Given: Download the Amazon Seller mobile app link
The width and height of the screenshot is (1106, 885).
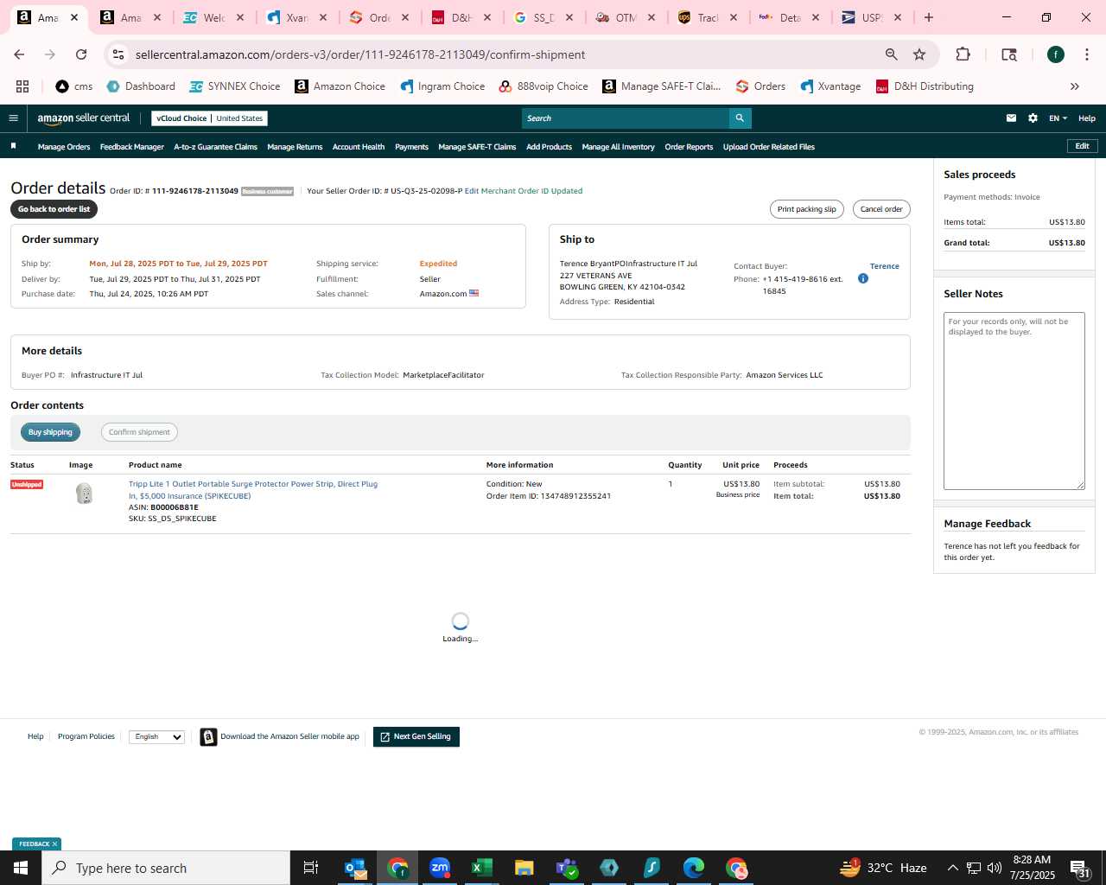Looking at the screenshot, I should point(289,736).
